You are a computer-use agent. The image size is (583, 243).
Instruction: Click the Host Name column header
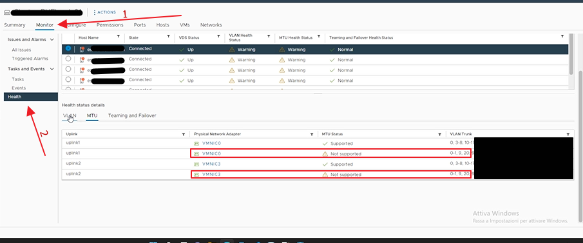point(88,37)
